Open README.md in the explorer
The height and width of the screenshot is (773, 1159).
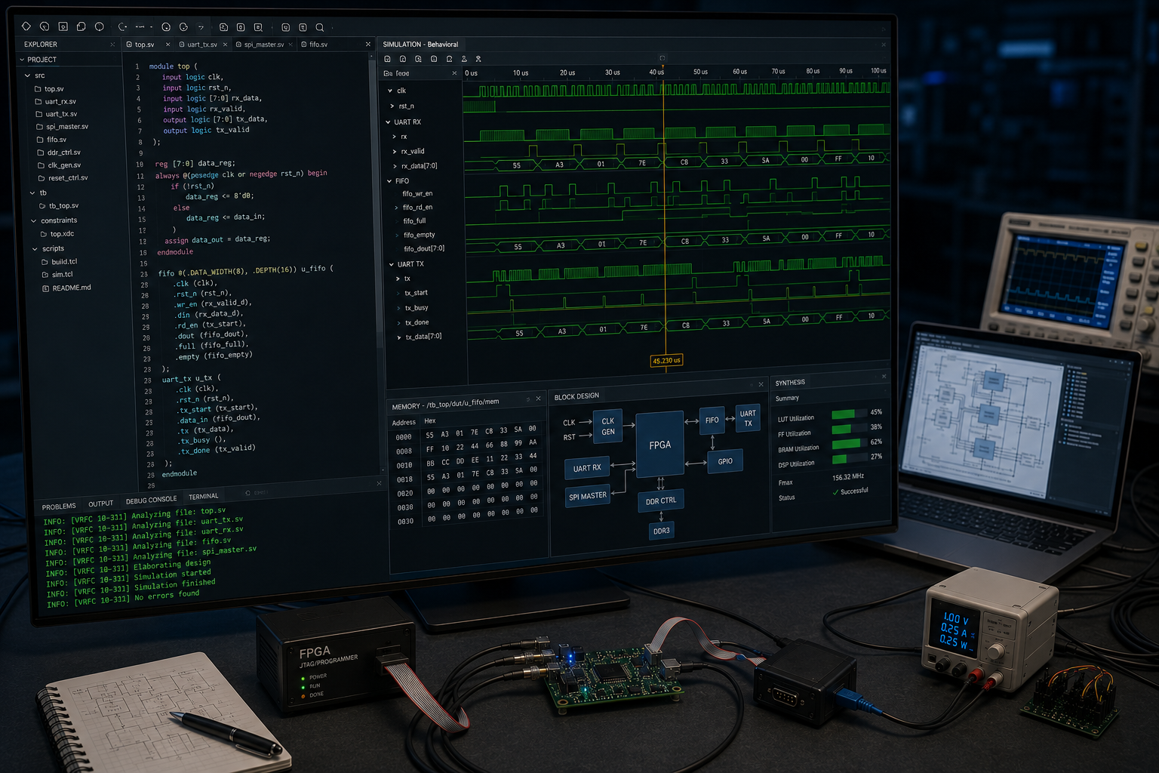pos(67,288)
